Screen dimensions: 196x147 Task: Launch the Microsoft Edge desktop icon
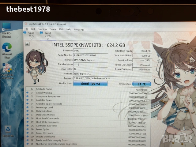7,51
